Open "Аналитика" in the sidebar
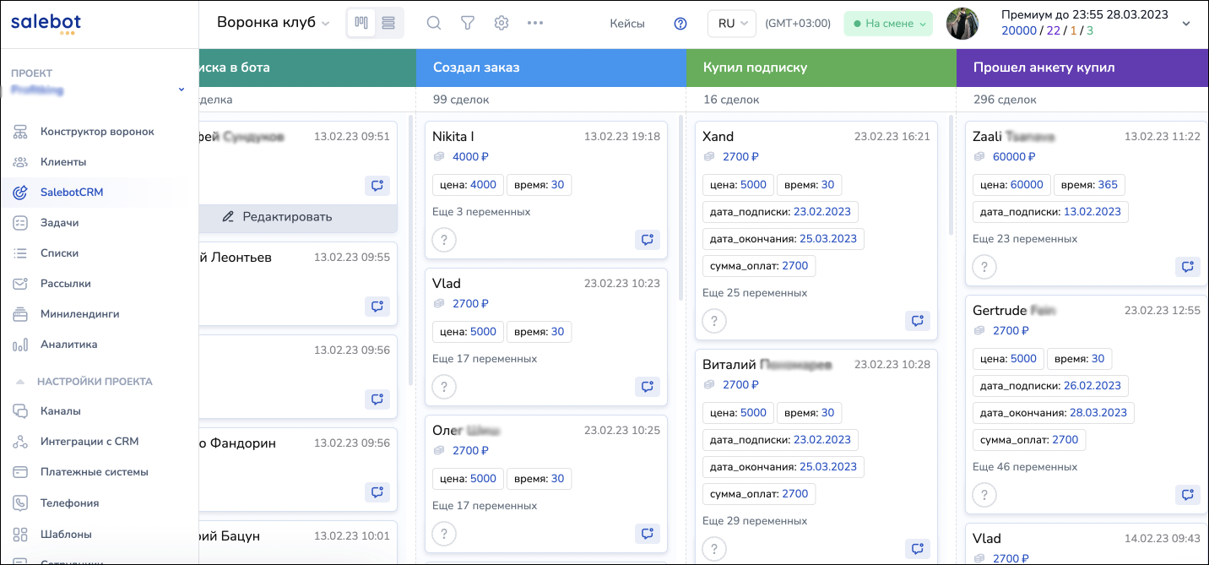 click(x=68, y=345)
